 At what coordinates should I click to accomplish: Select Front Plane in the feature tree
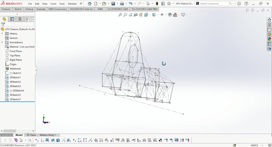16,51
